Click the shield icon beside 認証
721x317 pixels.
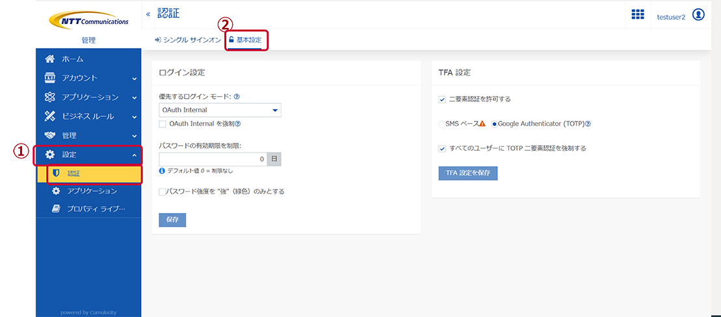tap(57, 173)
